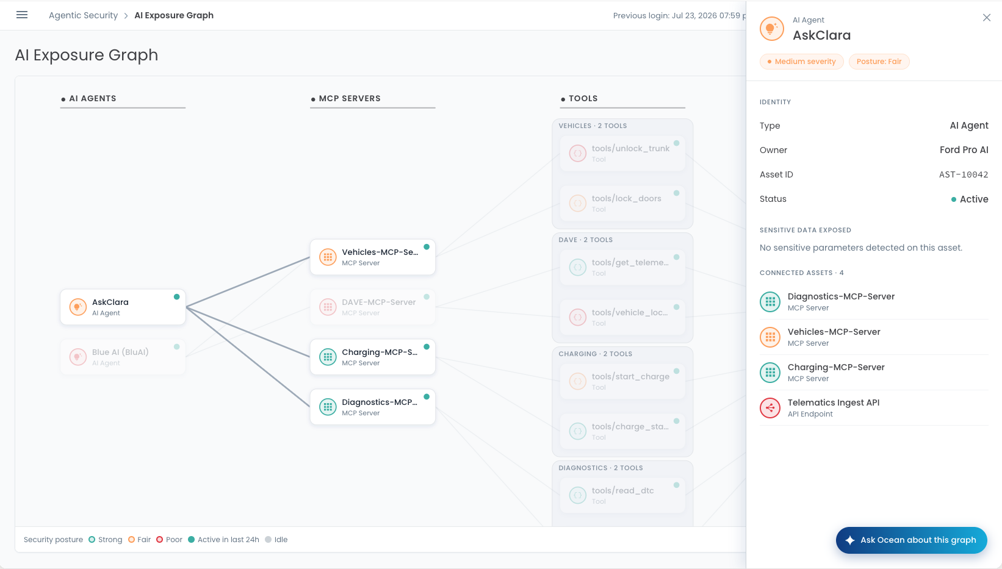
Task: Click the Fair posture legend ring
Action: [x=131, y=540]
